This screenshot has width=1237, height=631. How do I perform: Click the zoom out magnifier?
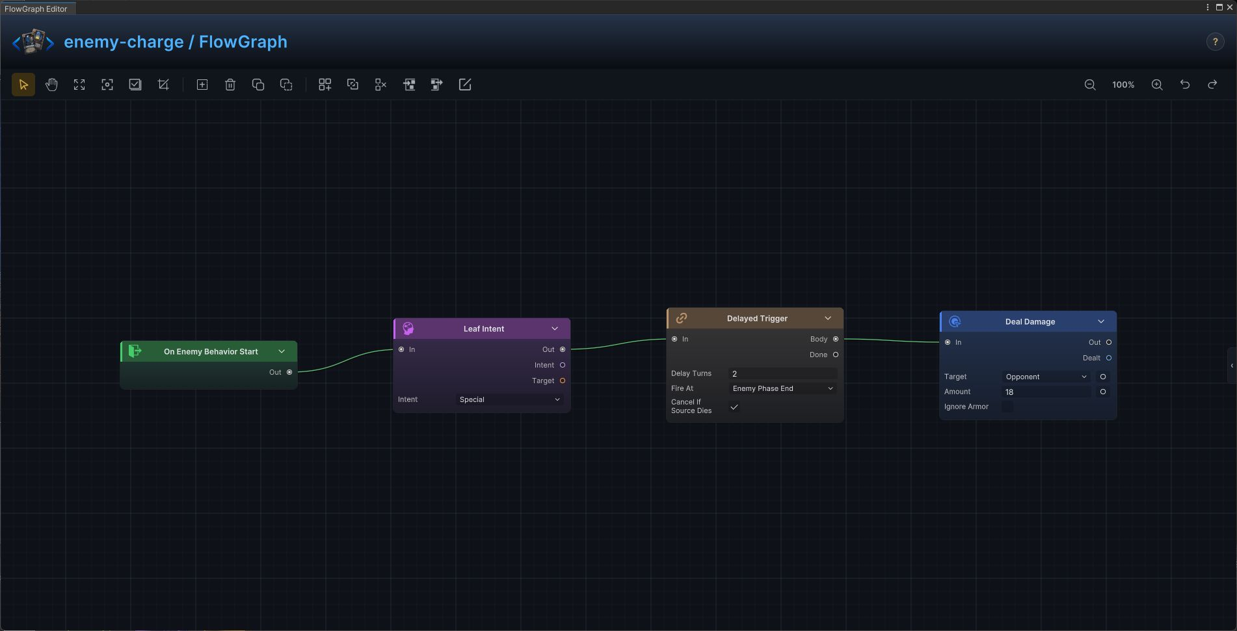click(1090, 85)
